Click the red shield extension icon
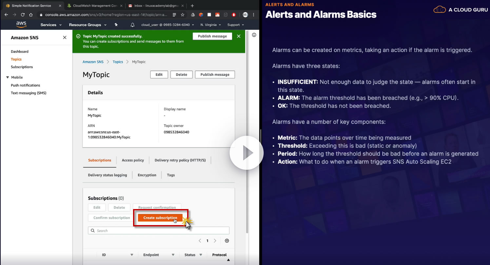Viewport: 490px width, 265px height. pyautogui.click(x=234, y=15)
